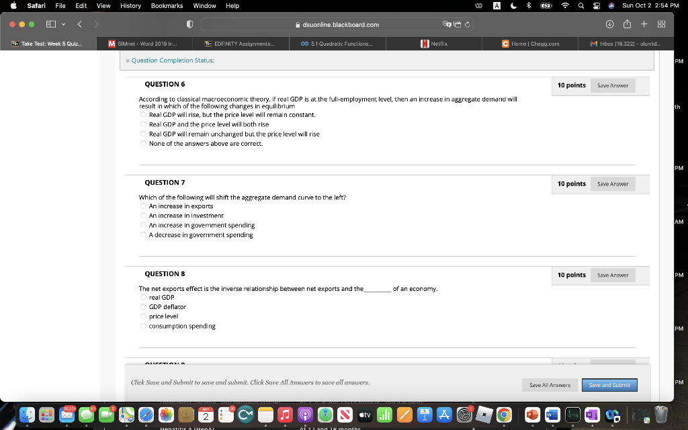Open Pages app in the dock
The image size is (688, 430).
[x=404, y=414]
